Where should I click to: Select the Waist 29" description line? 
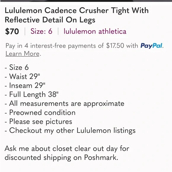tap(22, 76)
